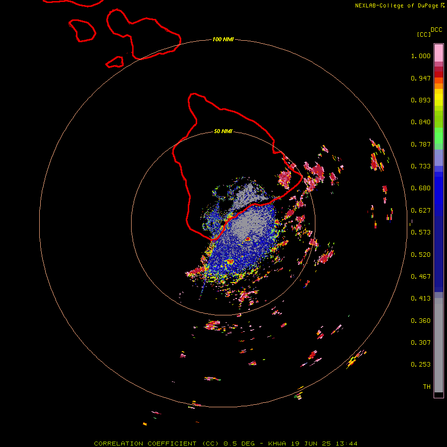447x447 pixels.
Task: Pick the light pink band atop color scale
Action: point(439,53)
